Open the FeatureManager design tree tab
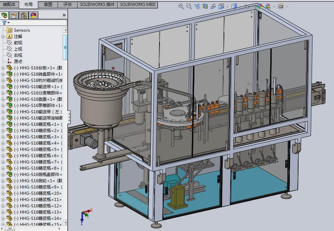 (x=5, y=15)
